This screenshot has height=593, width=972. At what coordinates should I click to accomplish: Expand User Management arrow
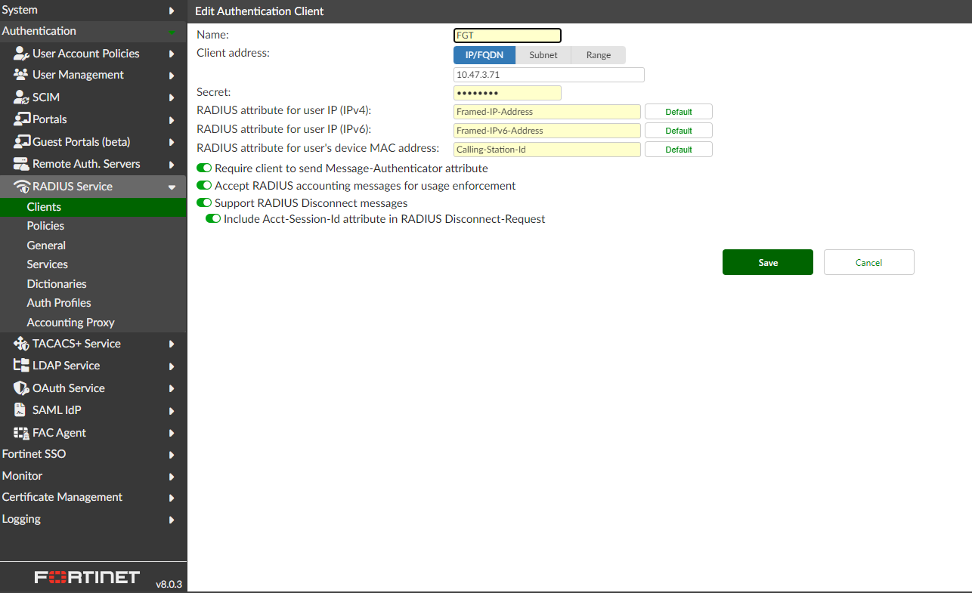click(172, 76)
